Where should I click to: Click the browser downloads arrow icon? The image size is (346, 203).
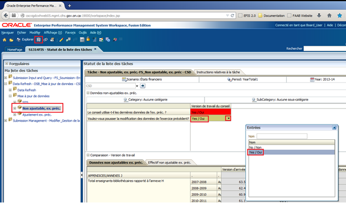pos(319,15)
